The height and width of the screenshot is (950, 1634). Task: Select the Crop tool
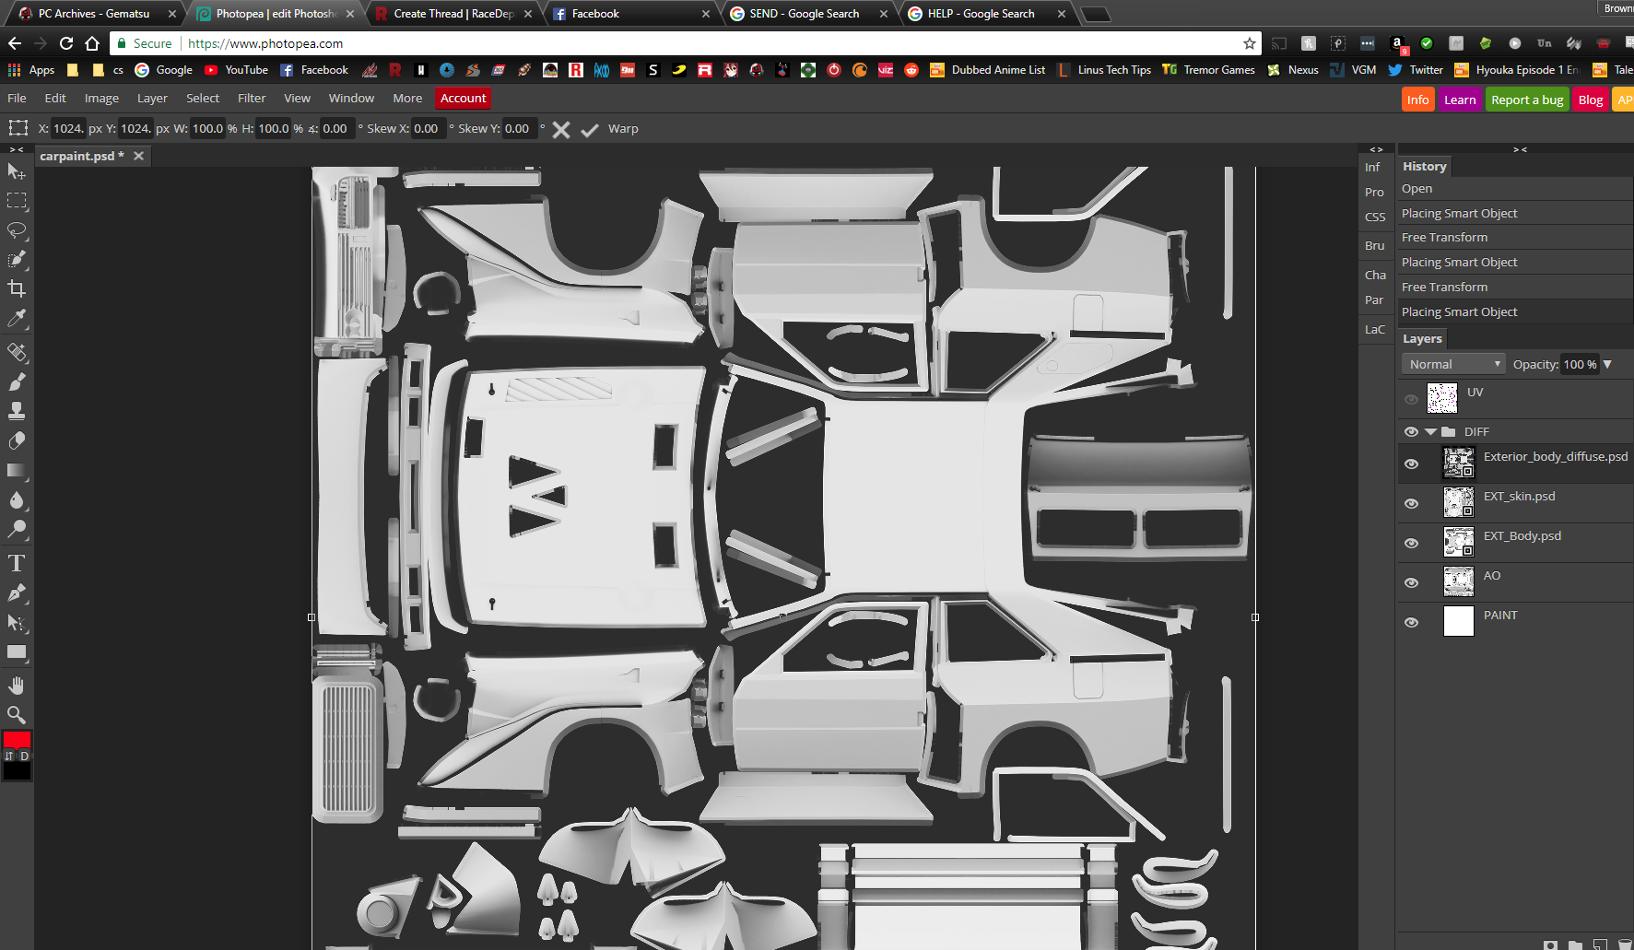tap(17, 289)
